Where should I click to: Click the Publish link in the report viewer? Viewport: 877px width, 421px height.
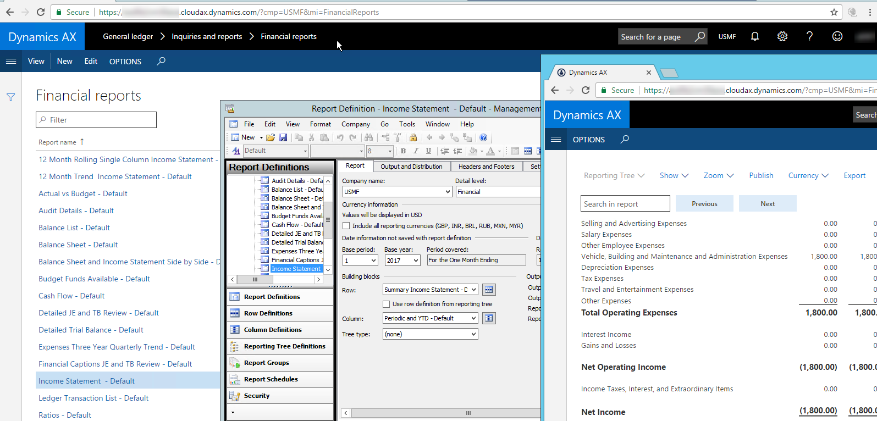tap(761, 175)
